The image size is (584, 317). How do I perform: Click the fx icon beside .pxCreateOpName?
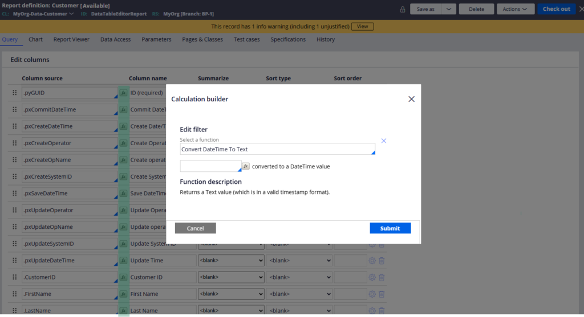(123, 160)
